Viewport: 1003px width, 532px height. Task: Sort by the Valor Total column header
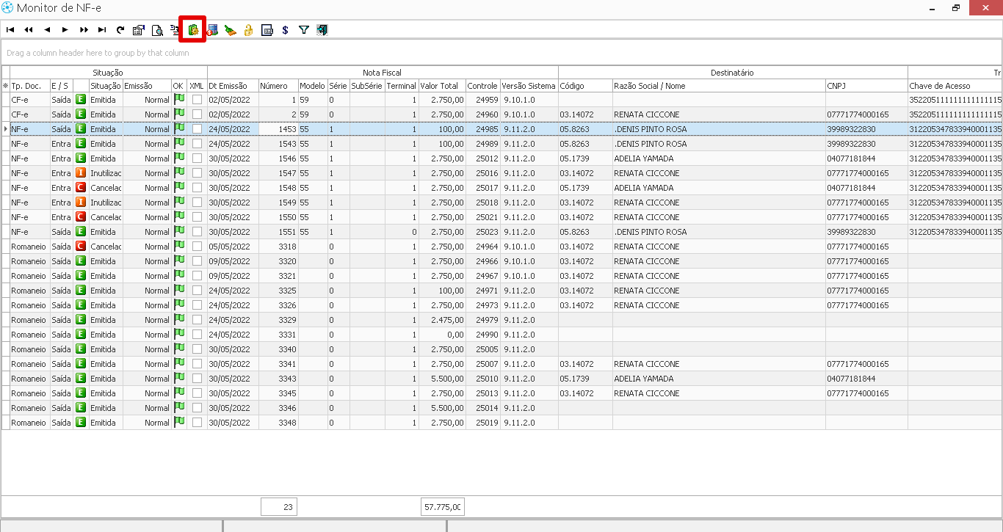442,86
